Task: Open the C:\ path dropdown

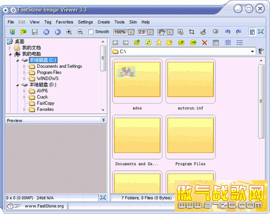Action: tap(252, 52)
